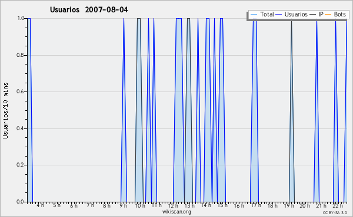The width and height of the screenshot is (353, 217).
Task: Click the y-axis value 0.4
Action: (x=21, y=128)
